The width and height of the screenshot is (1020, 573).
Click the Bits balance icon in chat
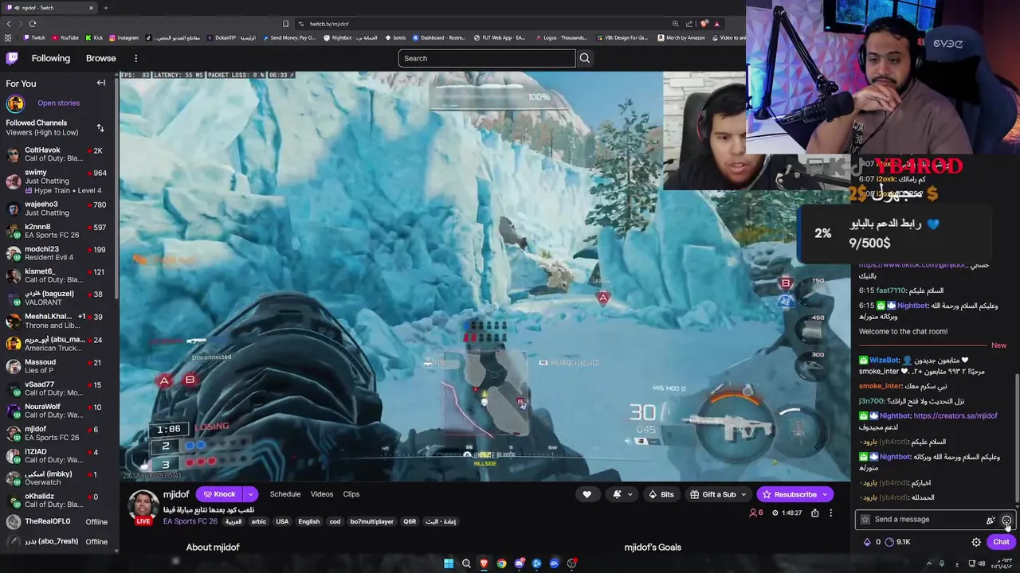[x=867, y=542]
